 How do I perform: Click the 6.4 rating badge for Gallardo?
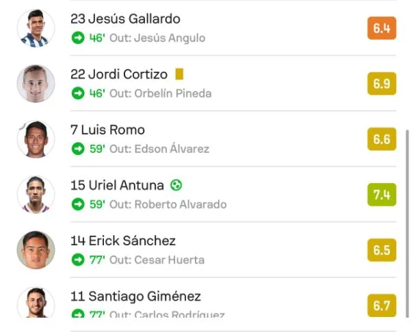tap(382, 28)
